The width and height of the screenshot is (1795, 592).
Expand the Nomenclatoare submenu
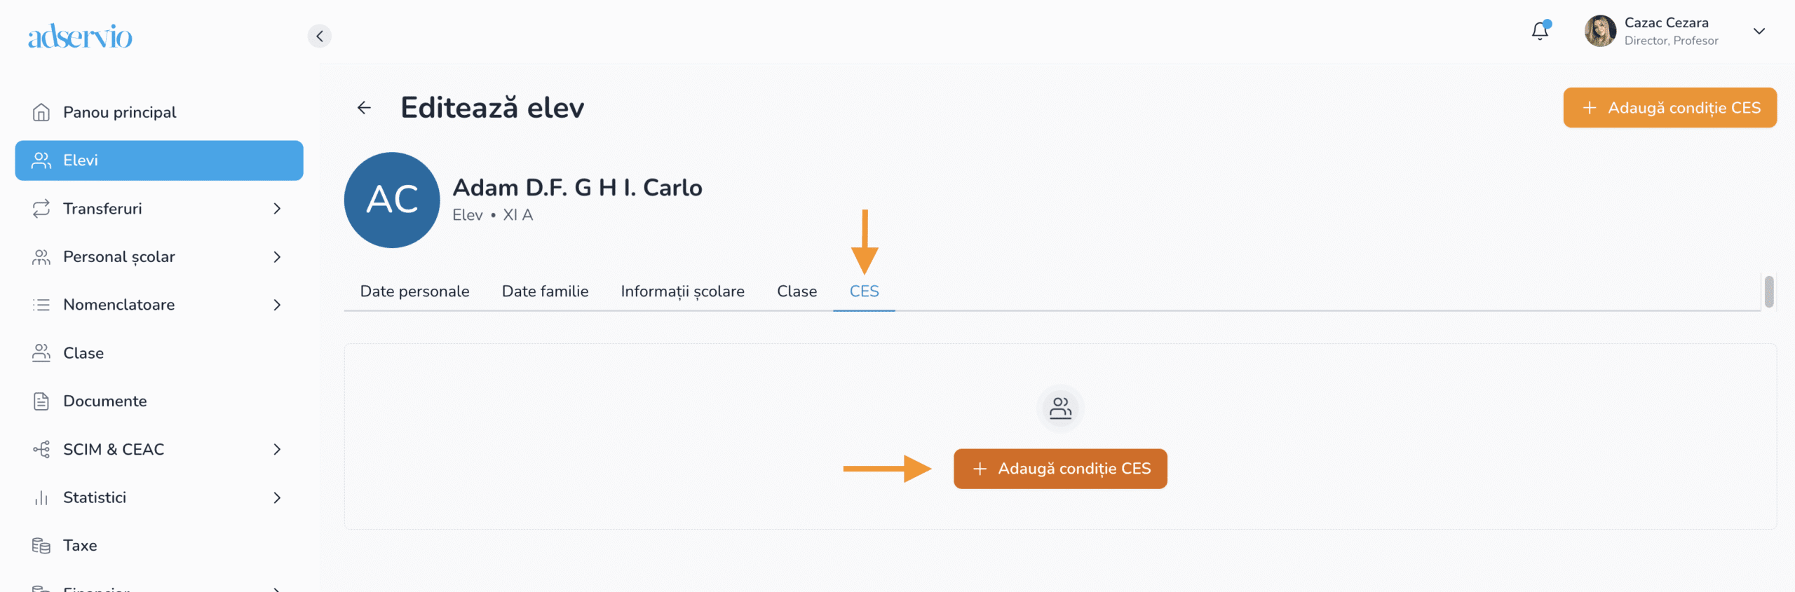pyautogui.click(x=277, y=305)
